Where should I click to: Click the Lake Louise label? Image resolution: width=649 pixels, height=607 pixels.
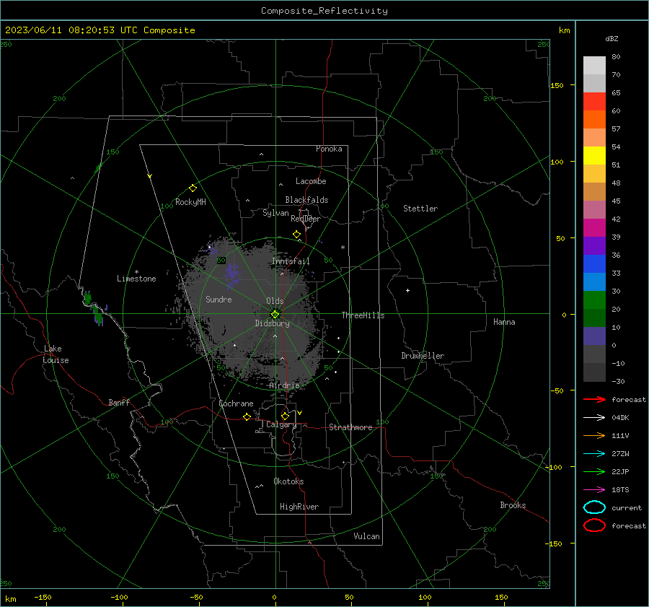click(x=56, y=354)
